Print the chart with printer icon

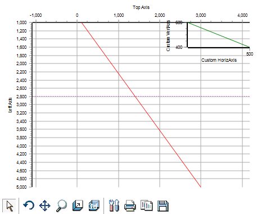click(x=130, y=206)
